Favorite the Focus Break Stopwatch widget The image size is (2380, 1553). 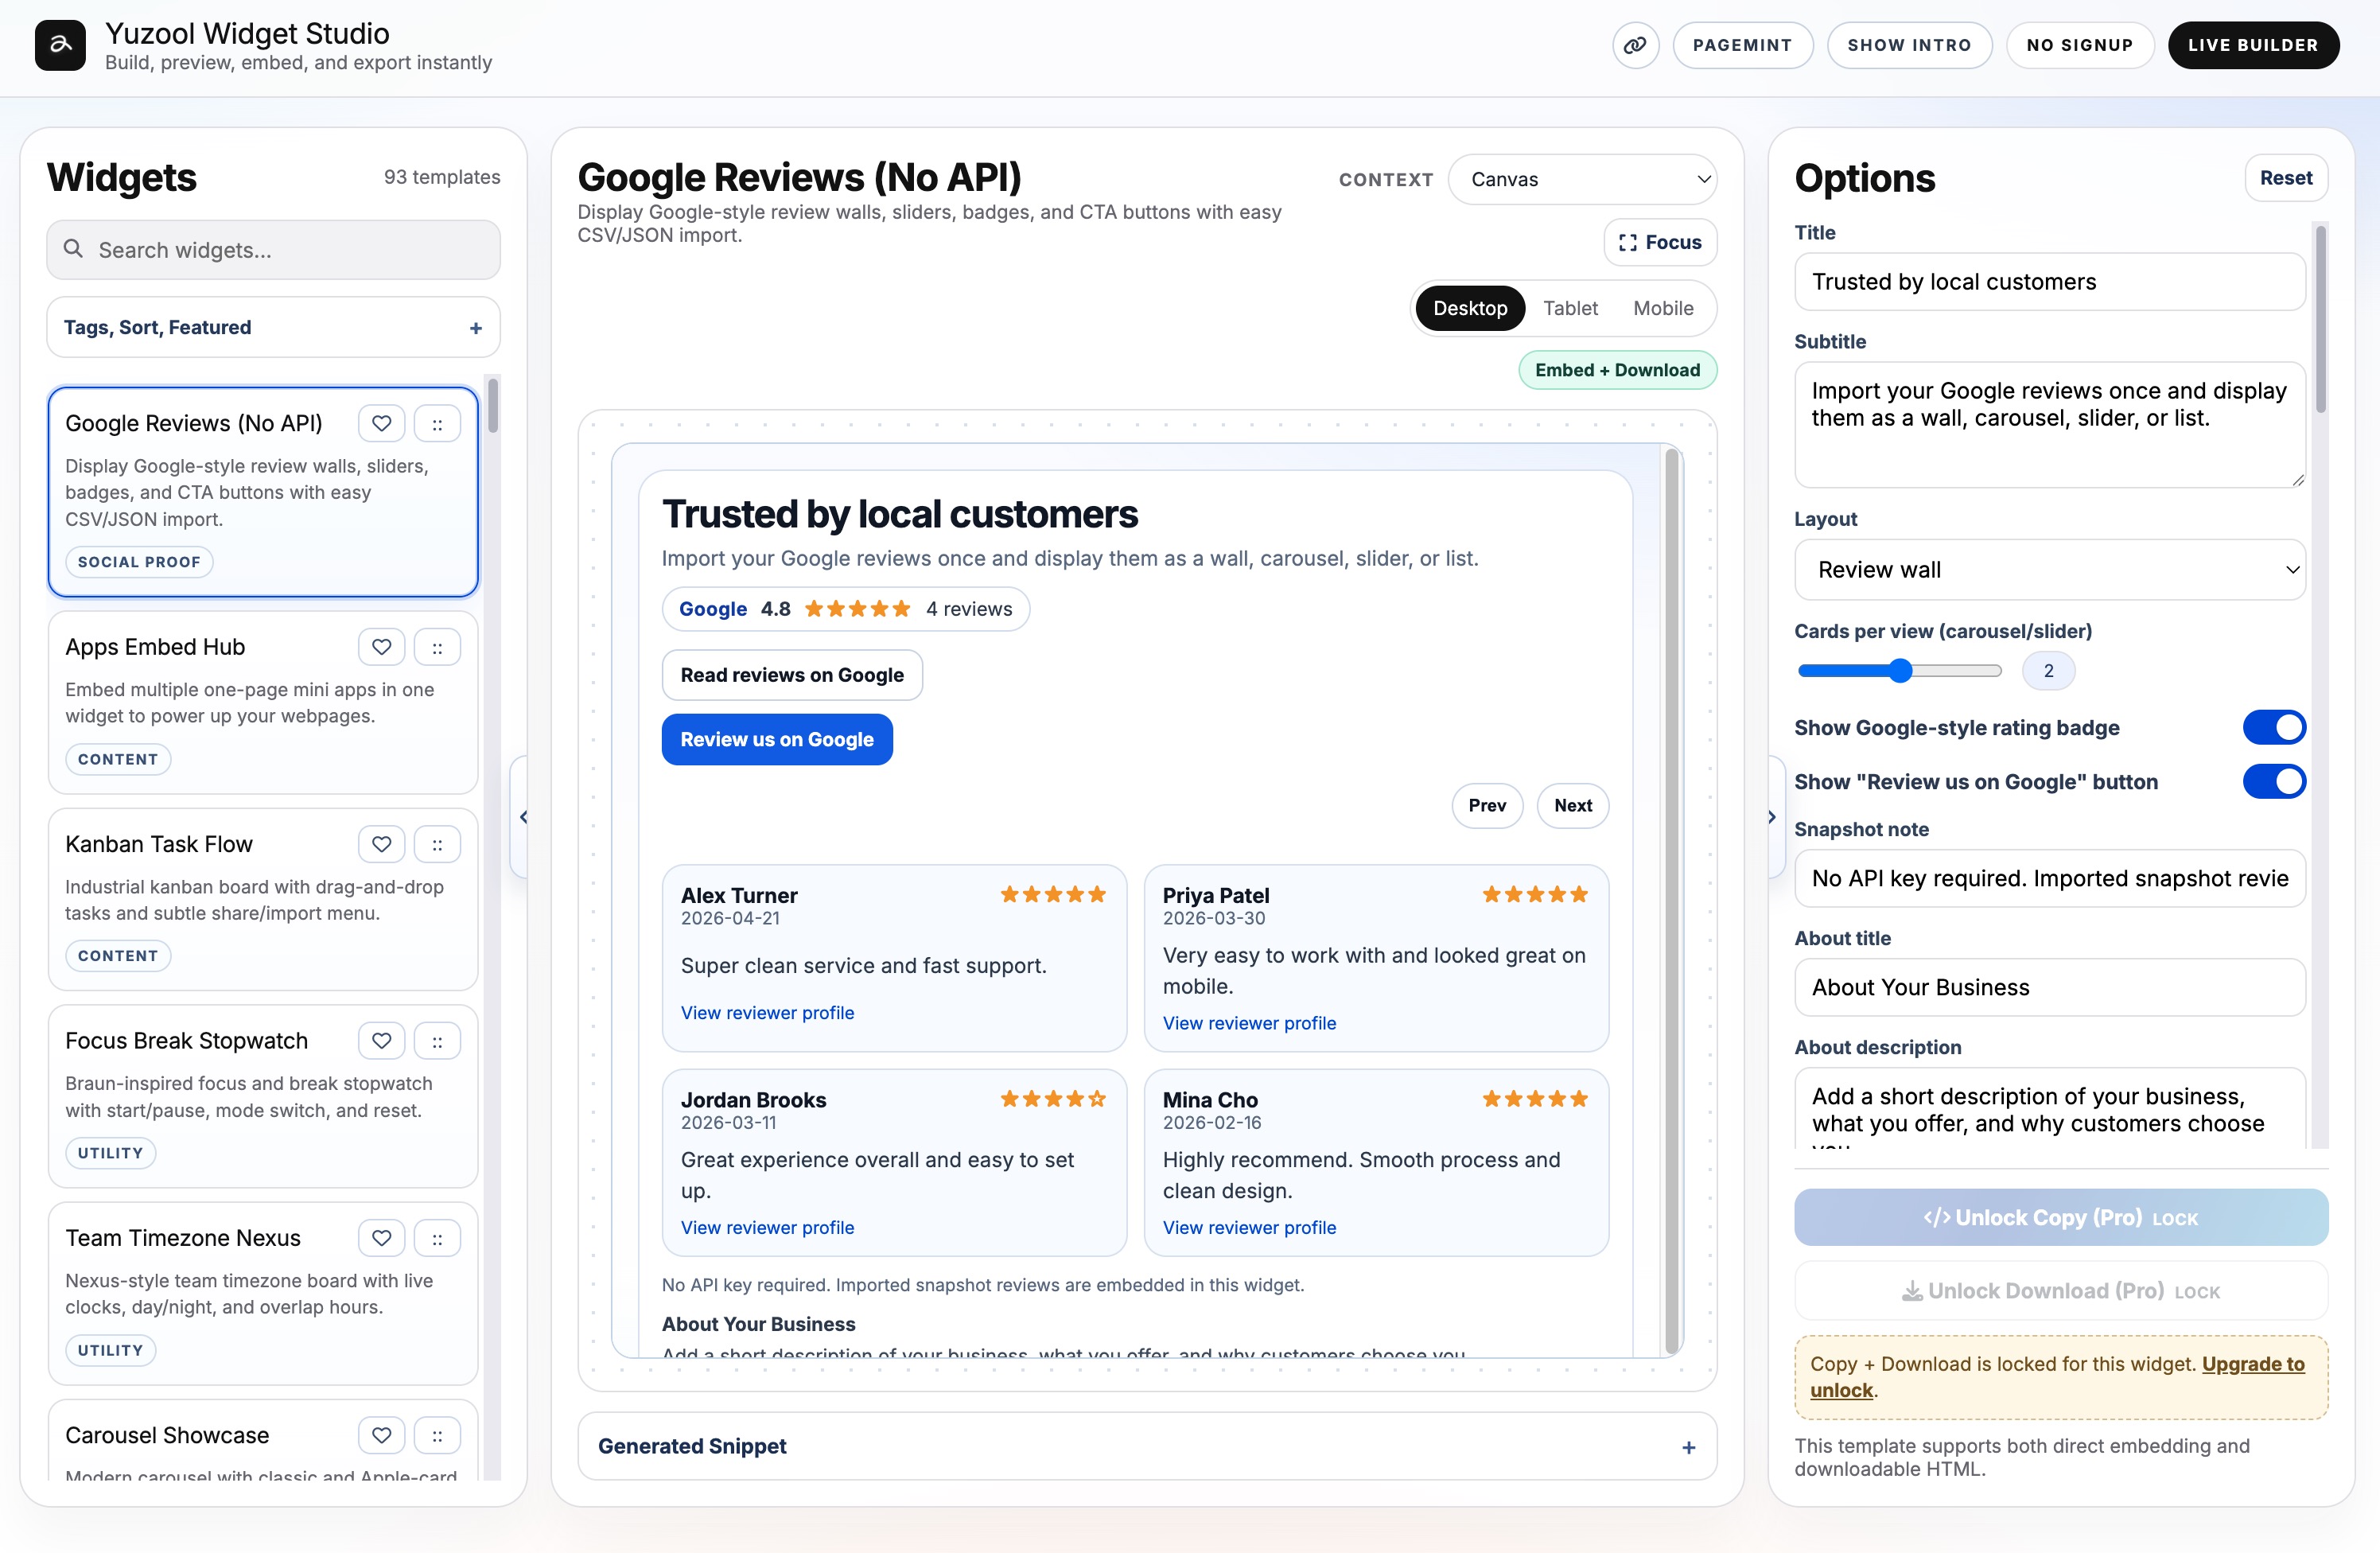pos(381,1041)
